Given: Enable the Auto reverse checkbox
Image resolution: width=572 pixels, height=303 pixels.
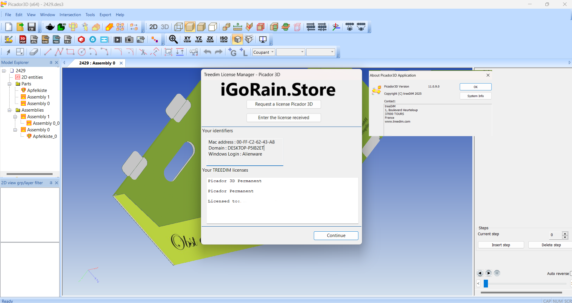Looking at the screenshot, I should [x=571, y=273].
